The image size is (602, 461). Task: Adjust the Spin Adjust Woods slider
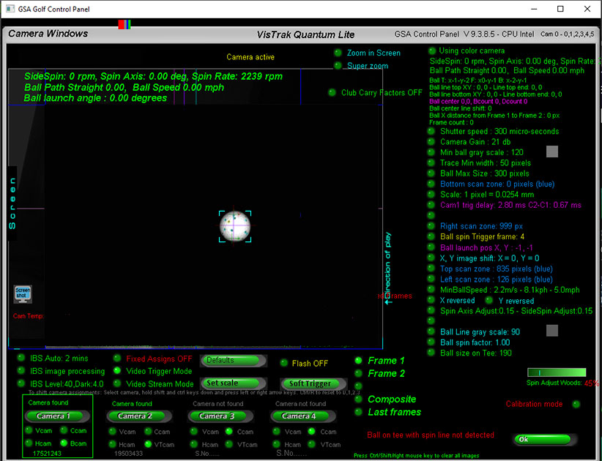(556, 372)
